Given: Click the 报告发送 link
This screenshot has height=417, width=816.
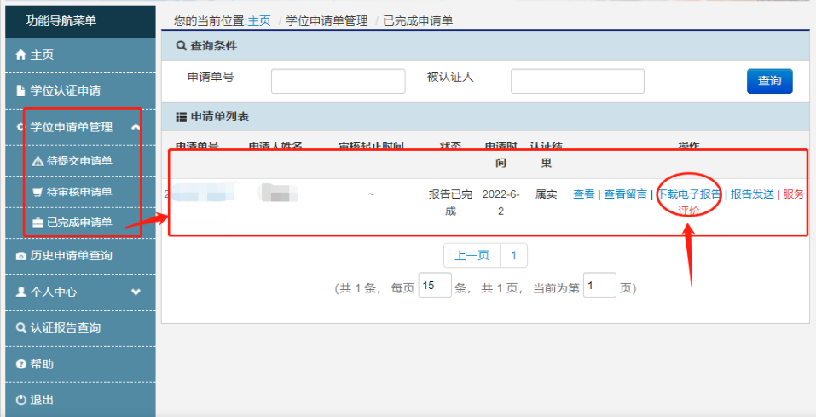Looking at the screenshot, I should click(x=752, y=194).
